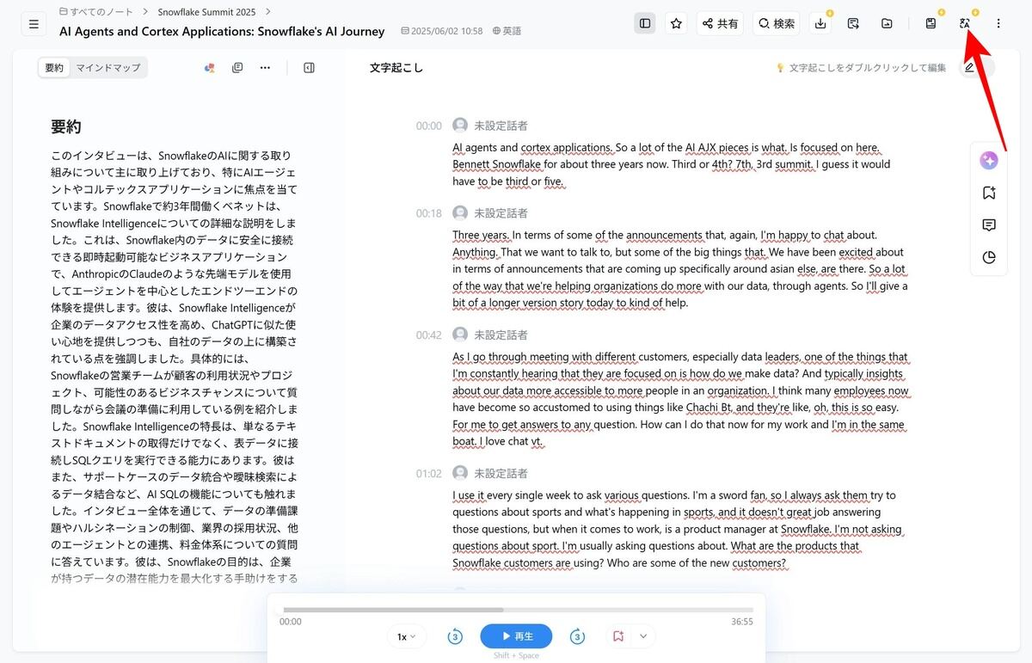Viewport: 1032px width, 663px height.
Task: Click the chevron after Snowflake Summit 2025
Action: tap(268, 12)
